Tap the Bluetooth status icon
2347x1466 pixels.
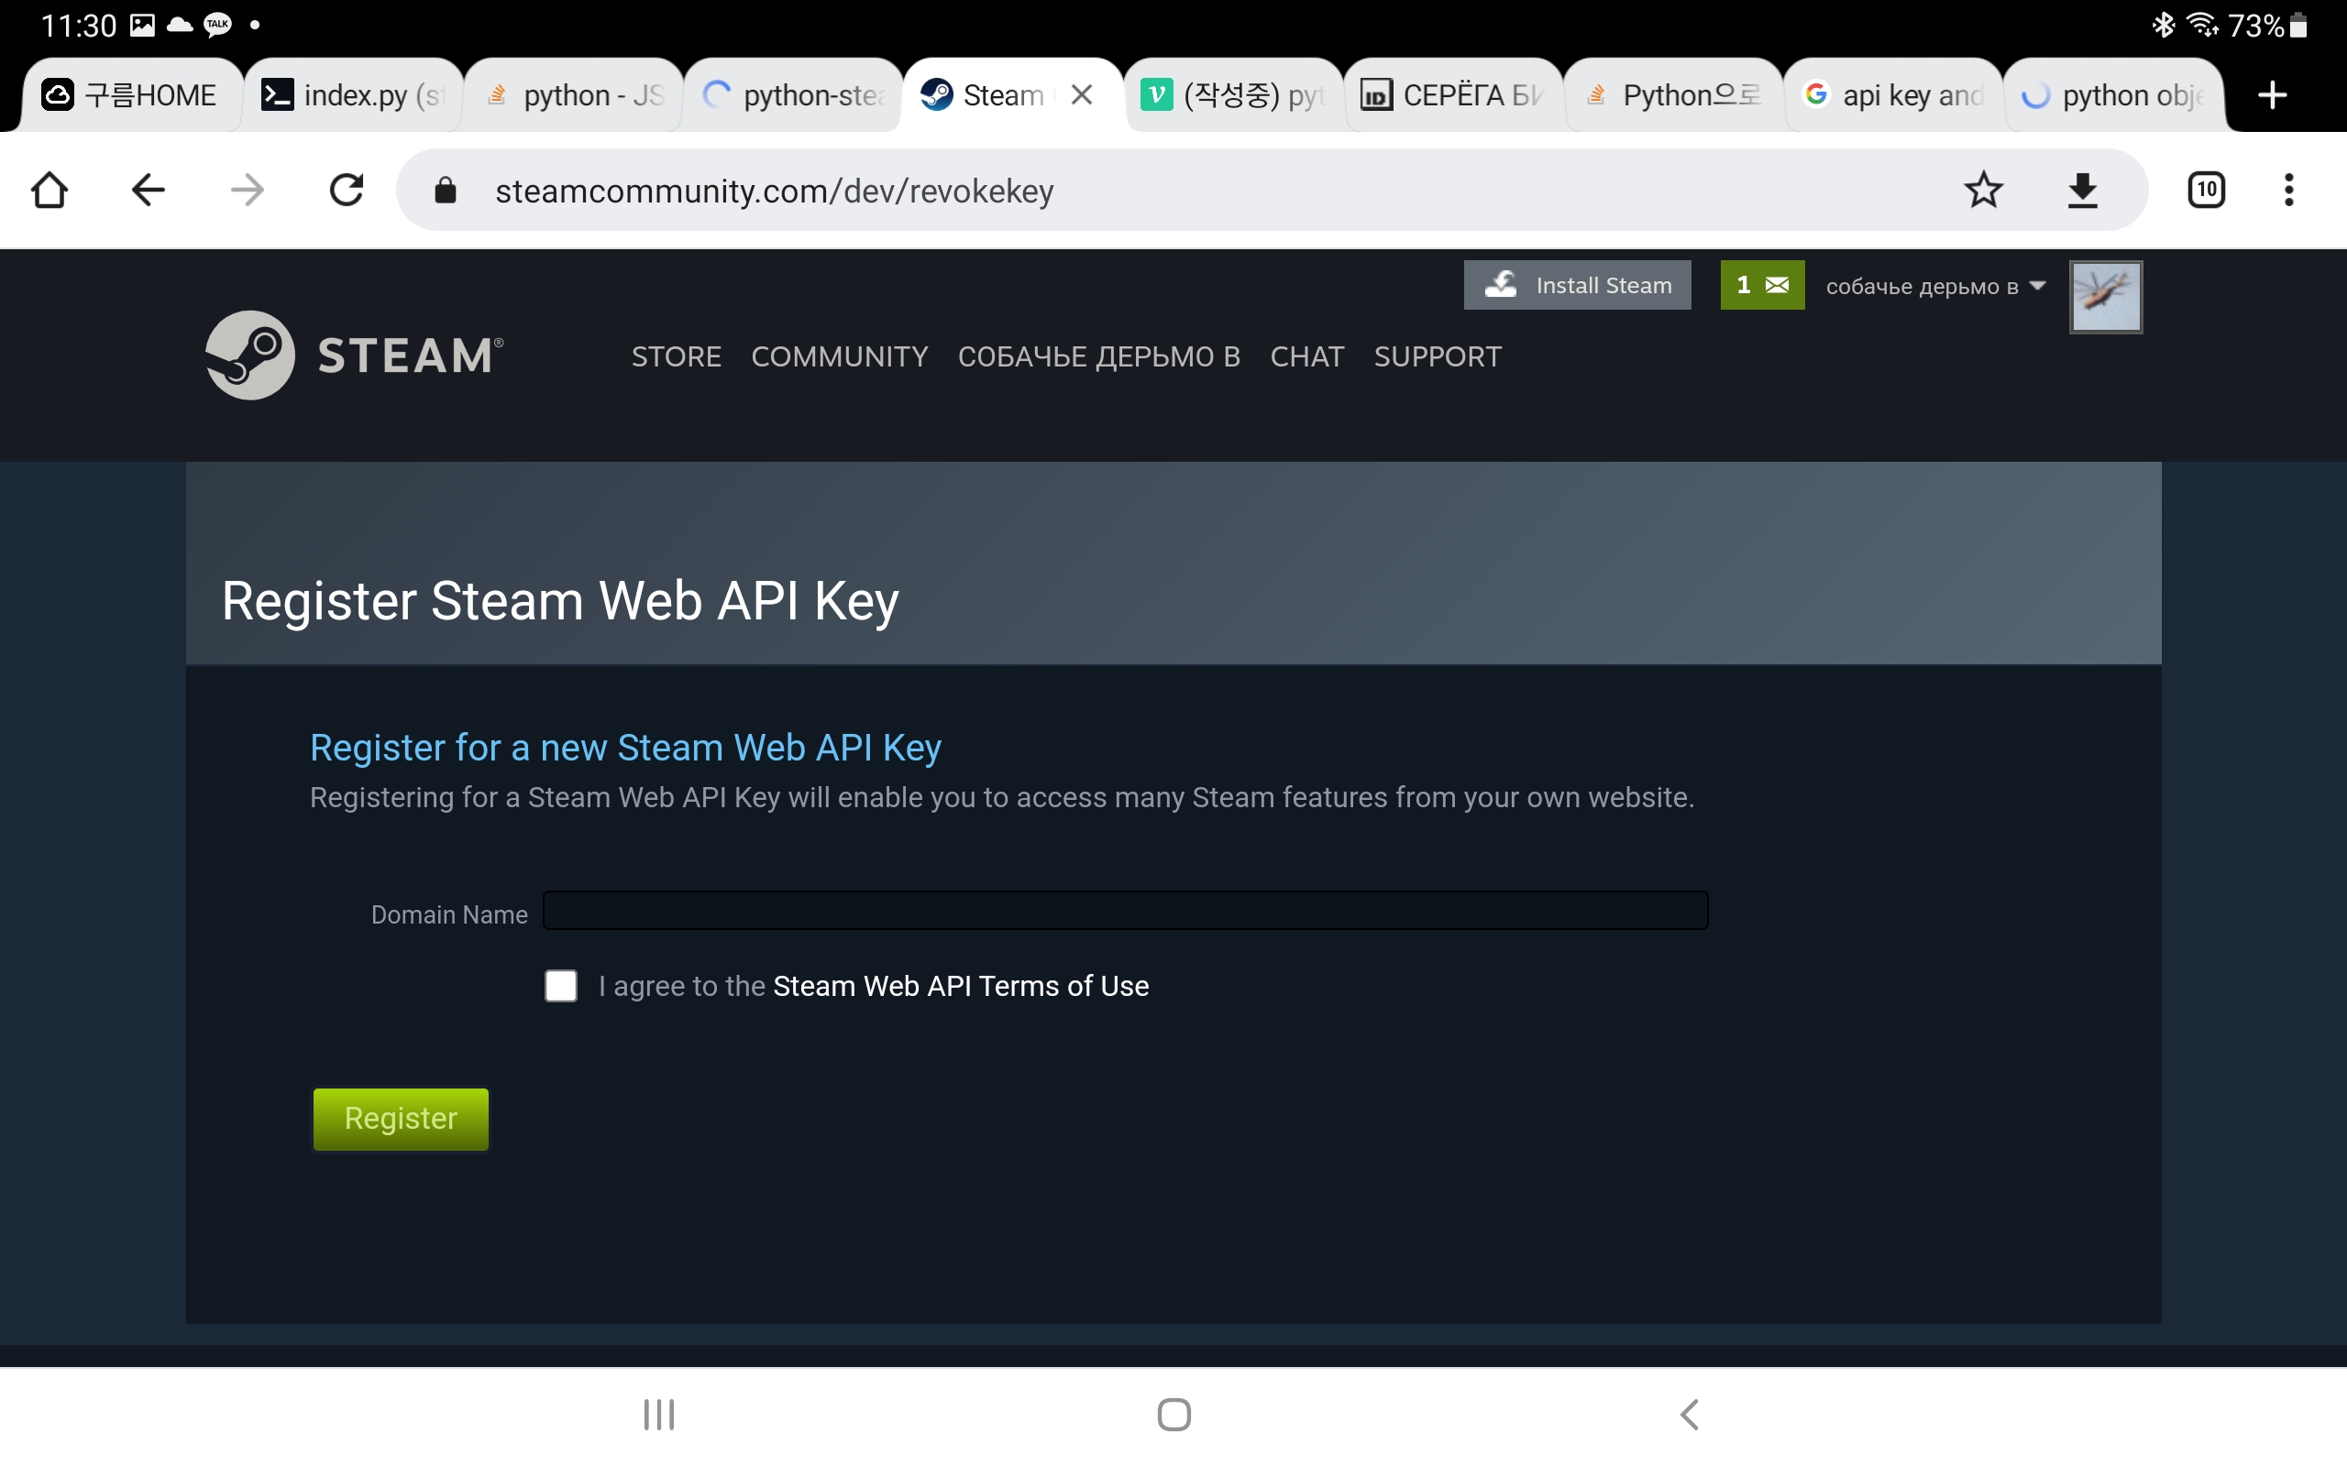(2163, 26)
